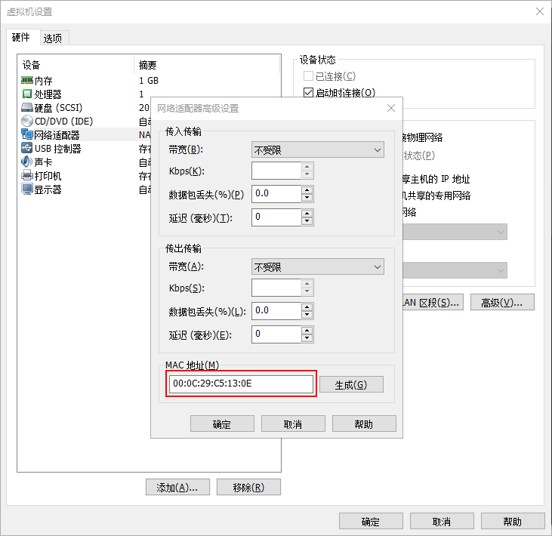Close the 网络适配器高级设置 dialog
The height and width of the screenshot is (536, 552).
pyautogui.click(x=390, y=108)
